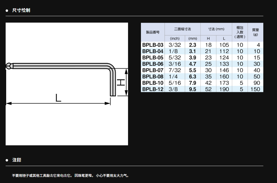Click the BPLB-12 product number

[x=153, y=89]
